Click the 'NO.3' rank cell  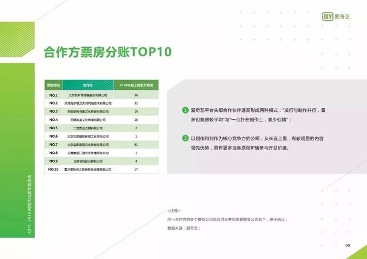pyautogui.click(x=53, y=111)
